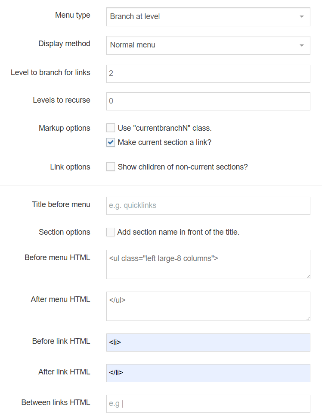Click the Menu type dropdown arrow
Viewport: 322px width, 418px height.
pos(303,16)
